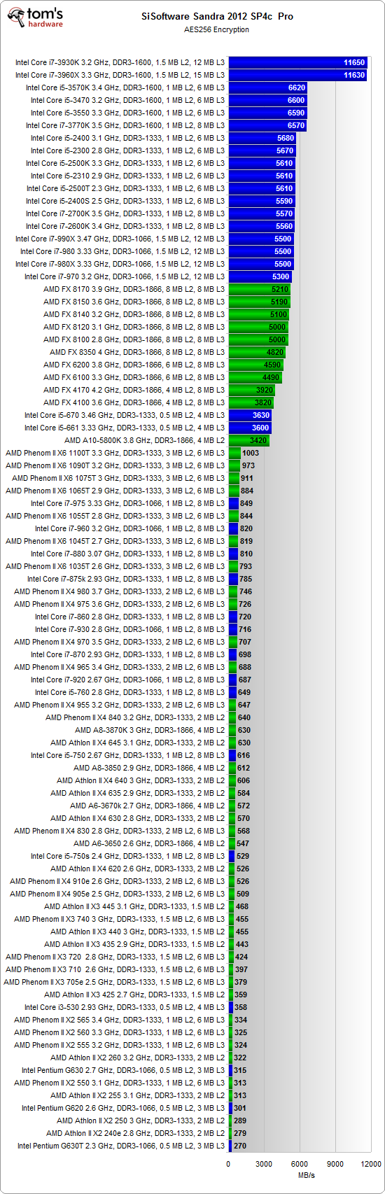
Task: Click the Intel Core i7-990X label
Action: (120, 239)
